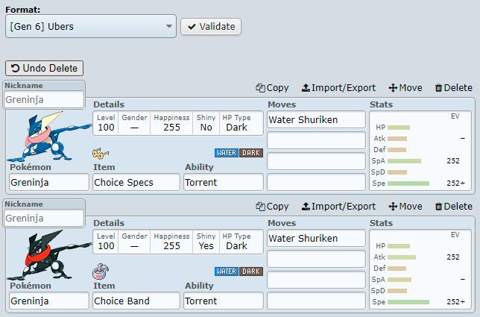This screenshot has height=317, width=480.
Task: Click the third move slot of Choice Band Greninja
Action: [x=316, y=280]
